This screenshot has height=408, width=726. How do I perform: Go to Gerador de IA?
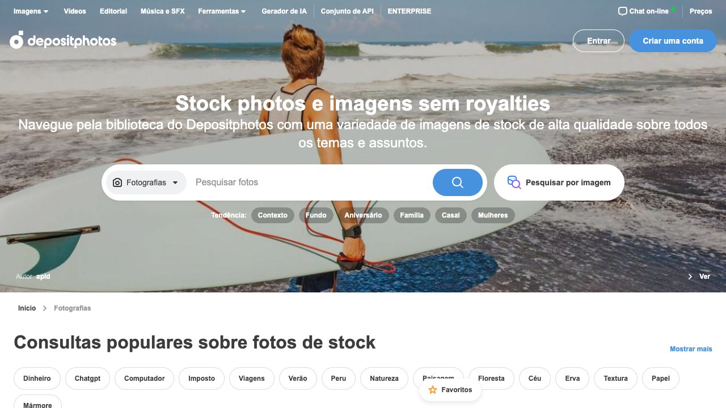(284, 11)
